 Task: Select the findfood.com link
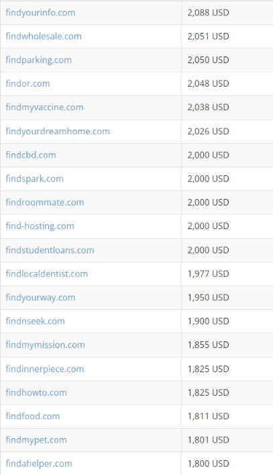(x=33, y=417)
